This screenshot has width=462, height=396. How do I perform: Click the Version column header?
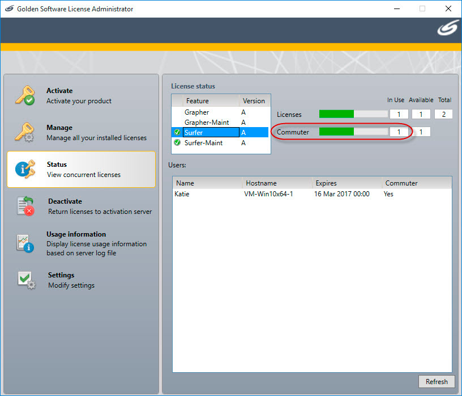tap(254, 100)
